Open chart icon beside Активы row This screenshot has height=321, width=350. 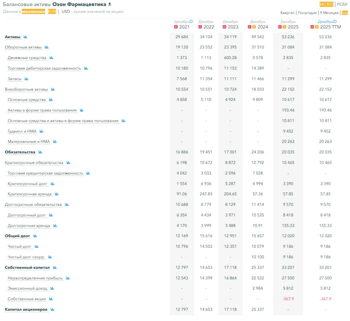pyautogui.click(x=25, y=37)
